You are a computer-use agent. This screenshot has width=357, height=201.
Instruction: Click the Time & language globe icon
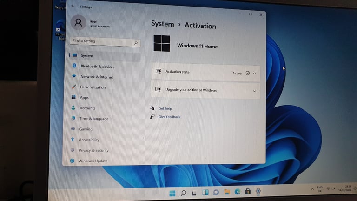pos(73,118)
